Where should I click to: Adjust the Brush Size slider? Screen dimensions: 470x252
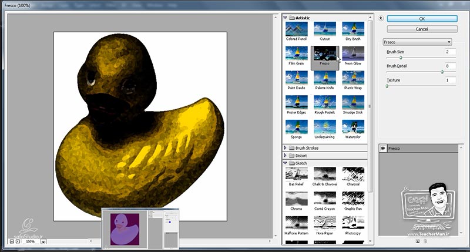401,58
